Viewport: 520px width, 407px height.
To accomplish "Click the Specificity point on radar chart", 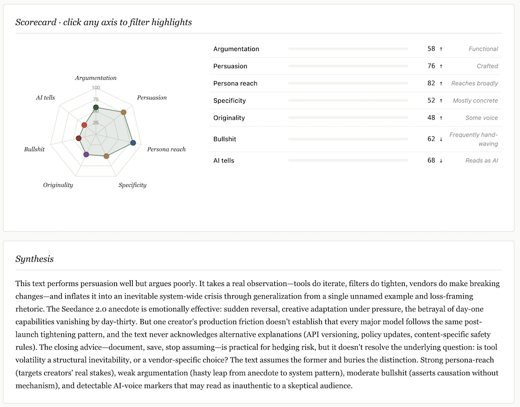I will click(x=106, y=156).
